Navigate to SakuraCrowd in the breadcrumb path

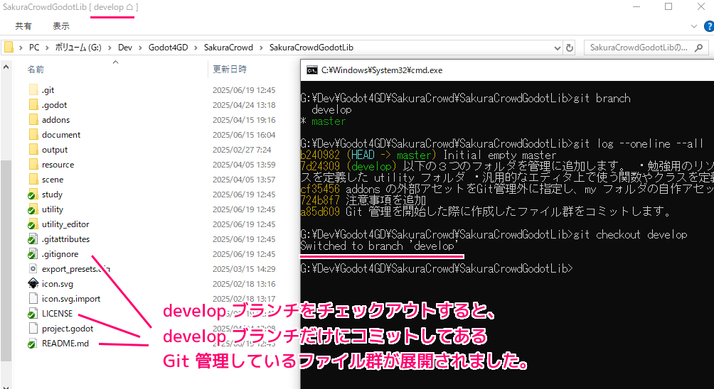(x=229, y=48)
